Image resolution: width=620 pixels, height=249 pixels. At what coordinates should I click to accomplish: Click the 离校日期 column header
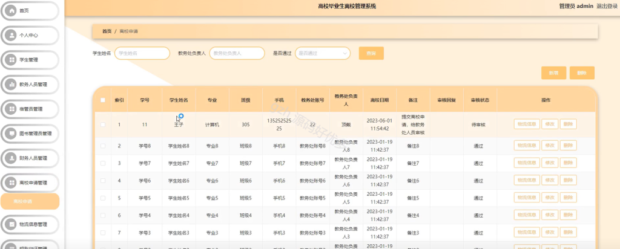click(x=380, y=100)
